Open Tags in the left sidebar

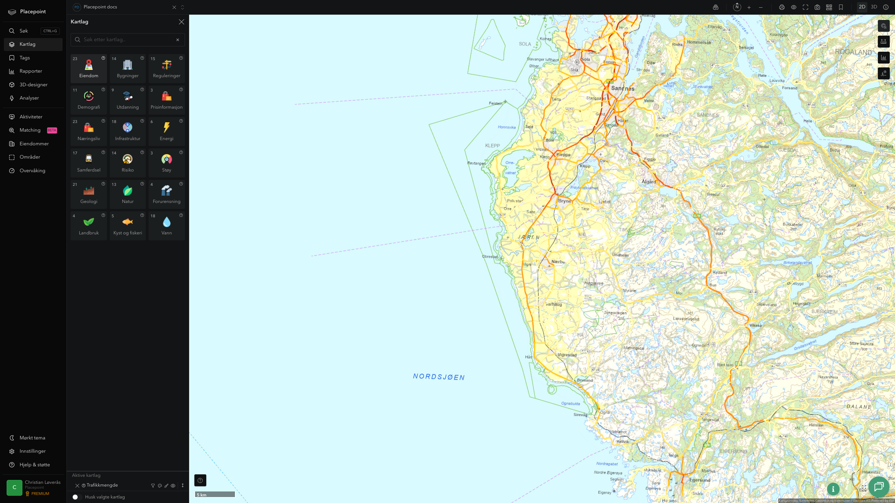(x=33, y=58)
